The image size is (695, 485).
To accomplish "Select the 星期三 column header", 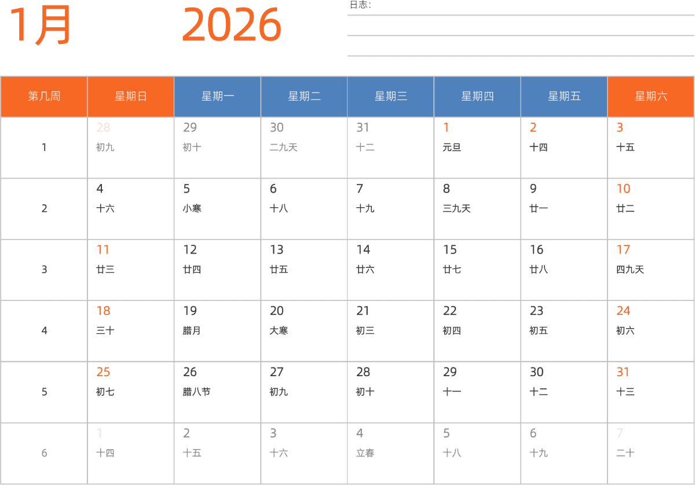I will (x=391, y=97).
